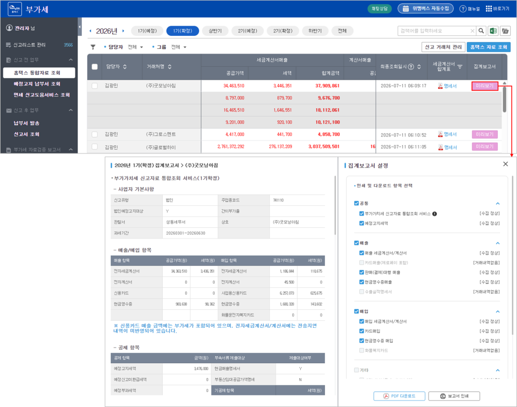Viewport: 517px width, 407px height.
Task: Collapse the 매출 settings group chevron
Action: pos(498,243)
